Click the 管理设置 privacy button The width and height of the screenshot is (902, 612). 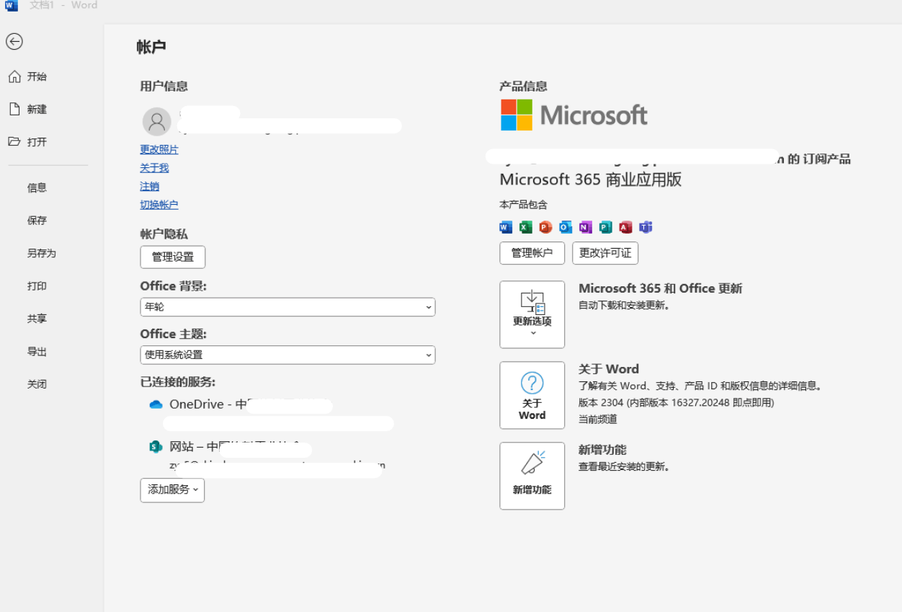(172, 257)
